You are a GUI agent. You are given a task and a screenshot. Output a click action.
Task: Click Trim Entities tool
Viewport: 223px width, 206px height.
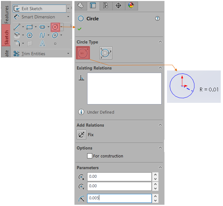coord(30,54)
